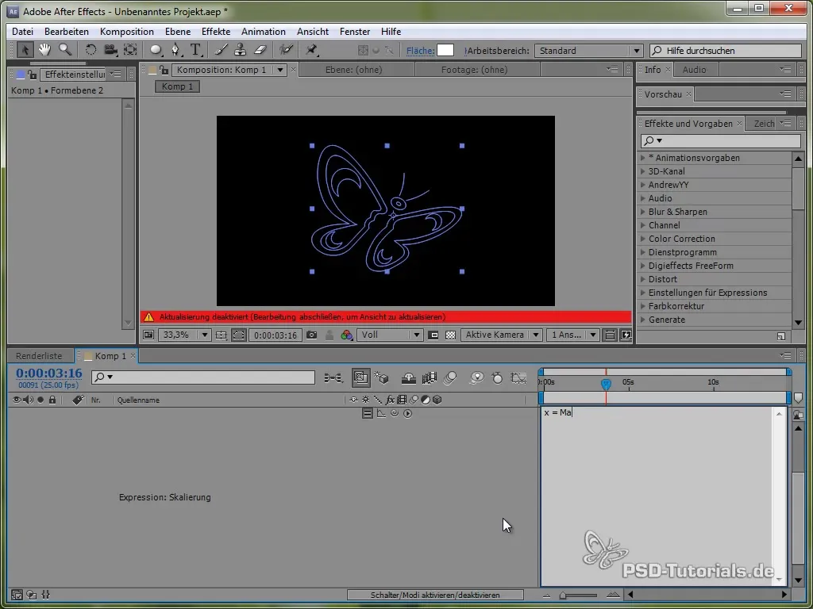This screenshot has width=813, height=609.
Task: Open the Animation menu
Action: (263, 32)
